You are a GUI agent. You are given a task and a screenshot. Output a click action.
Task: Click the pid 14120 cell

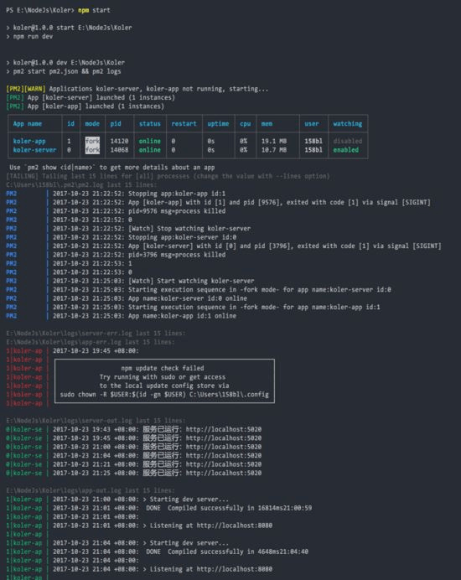point(119,141)
